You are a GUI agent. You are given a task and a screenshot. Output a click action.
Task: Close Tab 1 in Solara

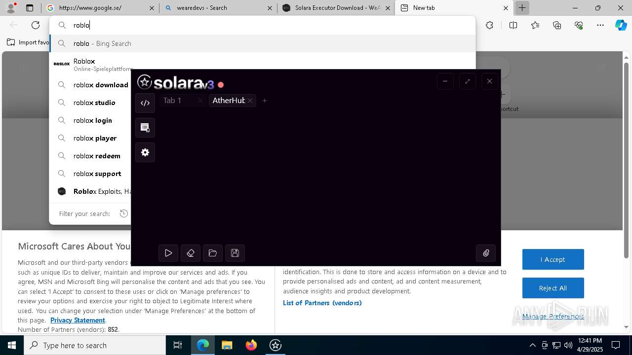[200, 101]
